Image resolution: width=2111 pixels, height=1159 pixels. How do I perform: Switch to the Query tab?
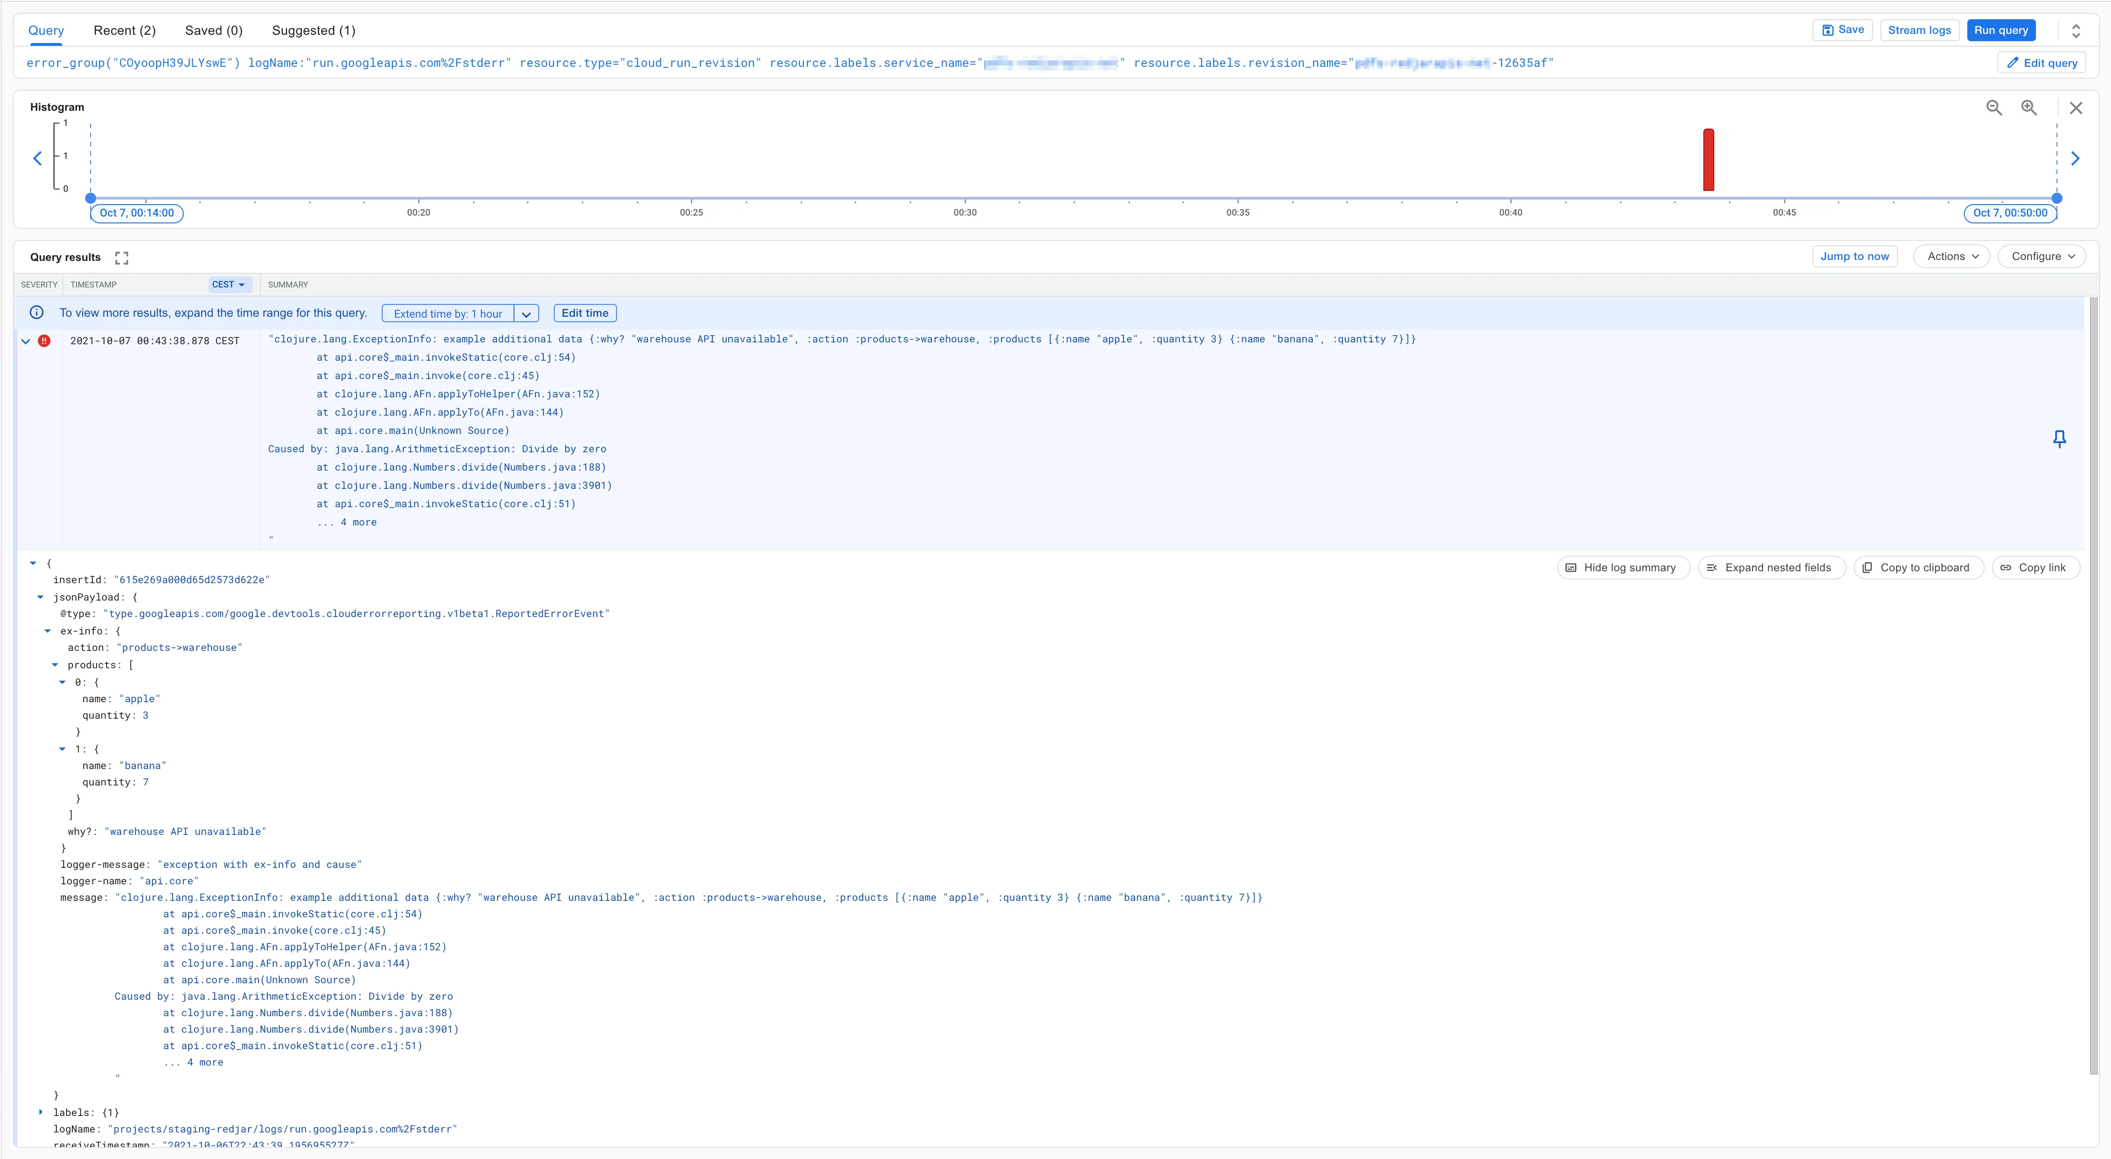click(46, 30)
